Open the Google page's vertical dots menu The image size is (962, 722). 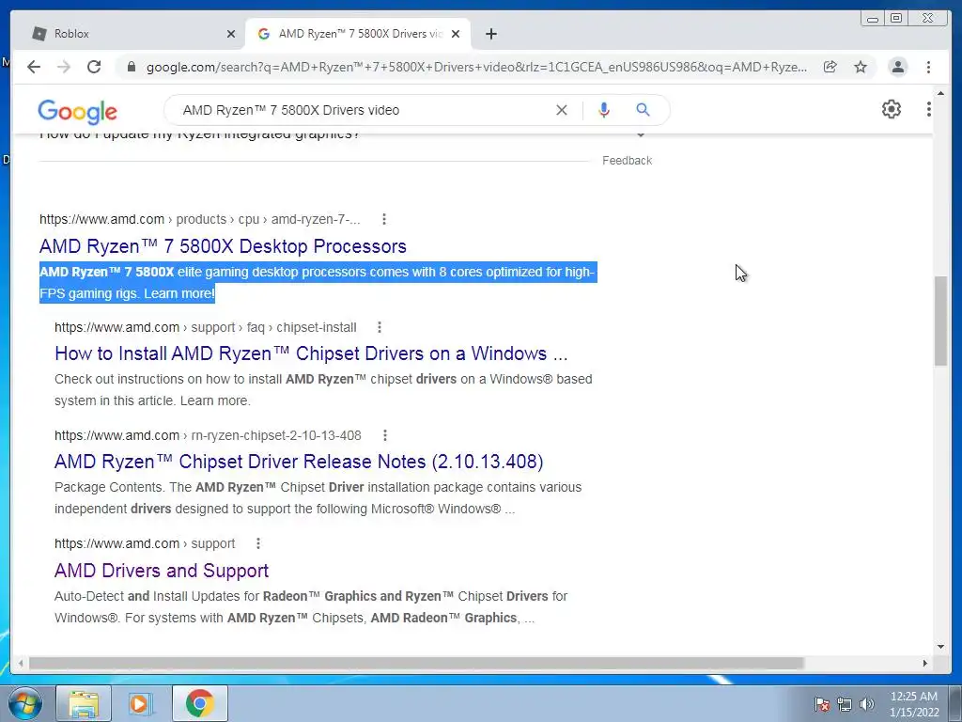tap(929, 109)
